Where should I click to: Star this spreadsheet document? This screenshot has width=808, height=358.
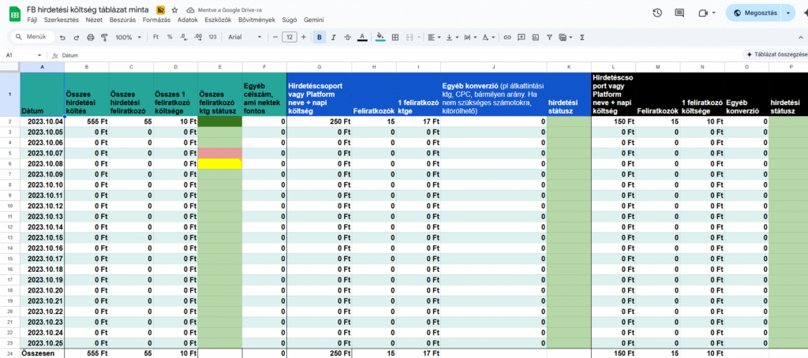174,9
